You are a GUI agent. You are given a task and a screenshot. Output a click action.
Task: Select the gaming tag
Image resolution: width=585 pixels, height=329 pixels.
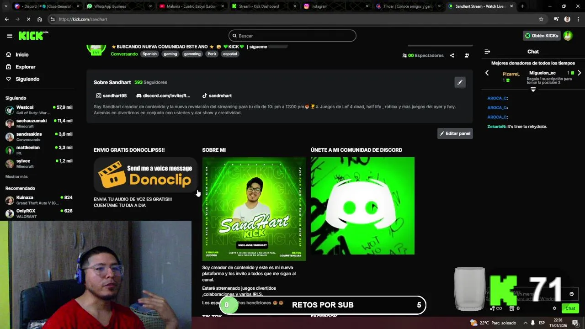tap(170, 54)
